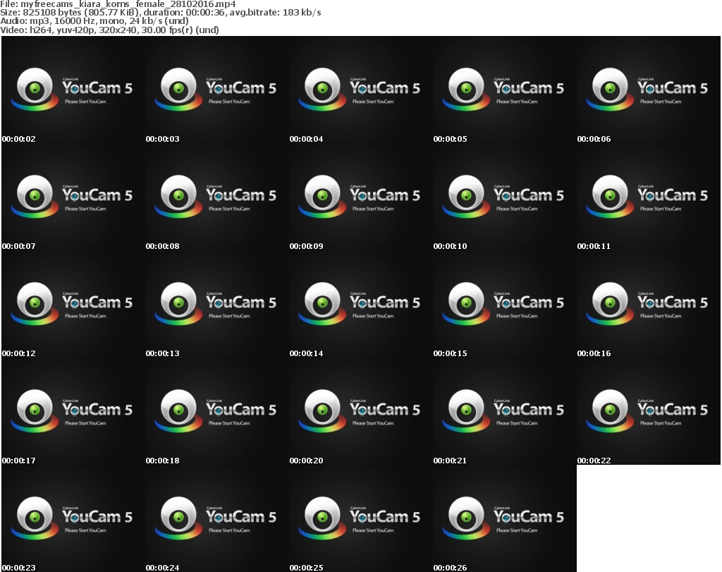Open the thumbnail frame at 00:00:17
The image size is (722, 572).
pyautogui.click(x=73, y=412)
